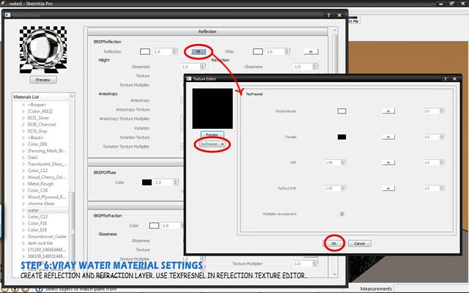Expand the 0131_Silver material arrow
This screenshot has height=293, width=469.
(x=23, y=118)
